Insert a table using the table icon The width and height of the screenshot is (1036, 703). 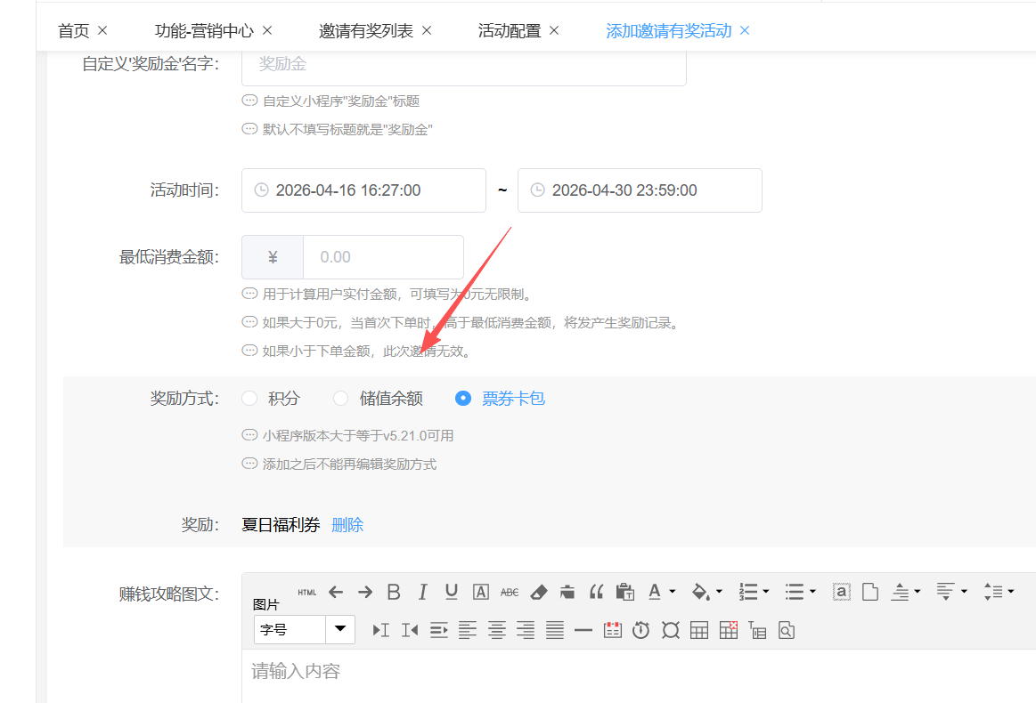click(699, 630)
